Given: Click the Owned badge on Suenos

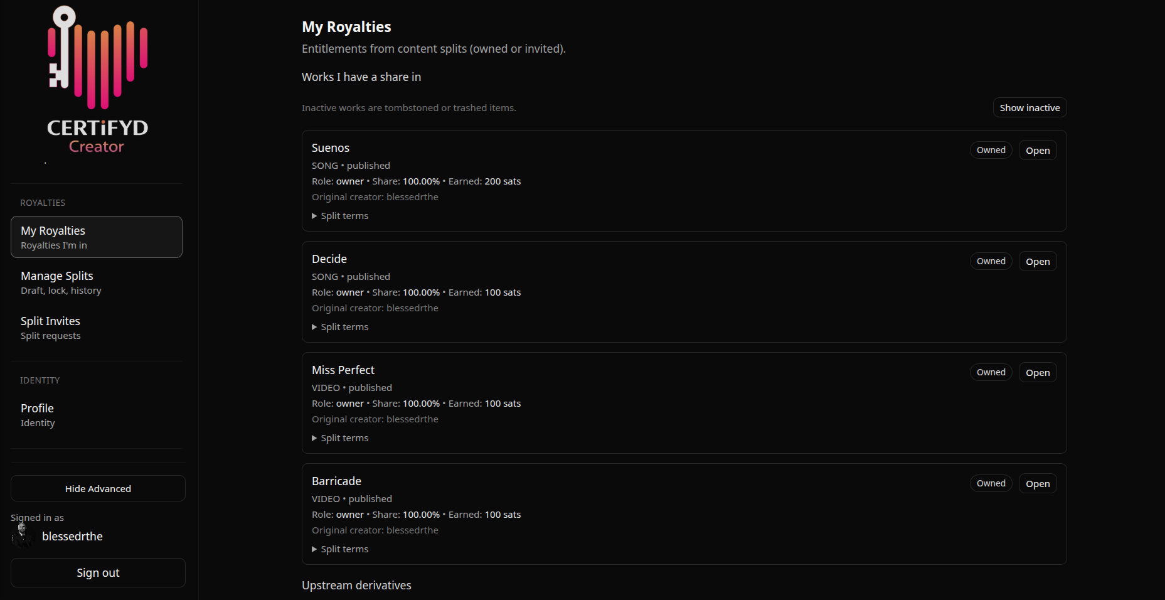Looking at the screenshot, I should [990, 150].
